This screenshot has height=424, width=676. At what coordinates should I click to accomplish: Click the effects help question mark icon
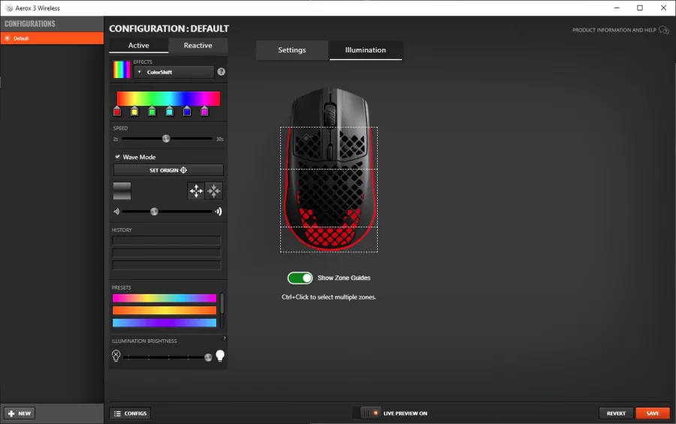click(221, 72)
